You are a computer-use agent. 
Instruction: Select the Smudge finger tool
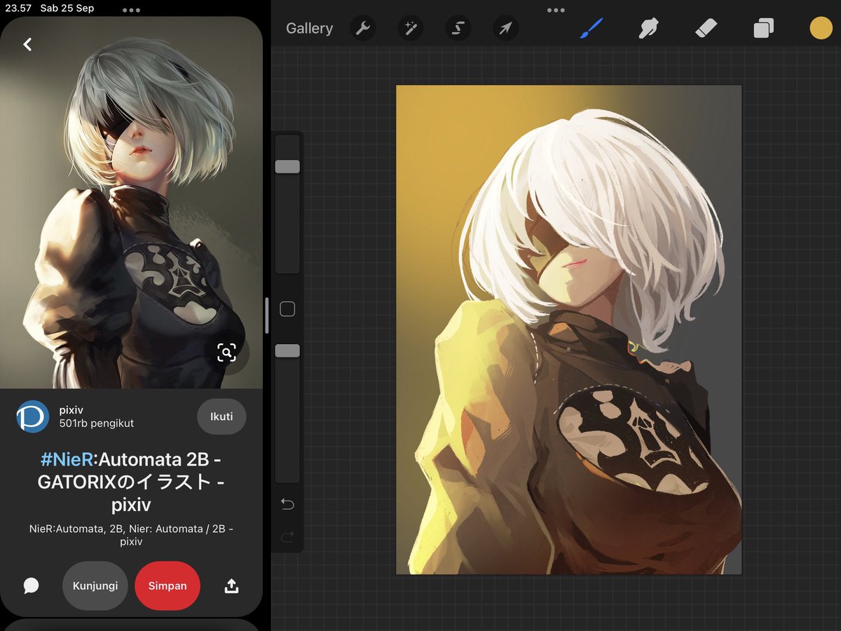[x=648, y=29]
